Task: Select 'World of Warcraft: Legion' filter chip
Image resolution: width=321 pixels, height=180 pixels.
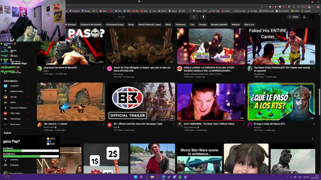Action: [x=150, y=24]
